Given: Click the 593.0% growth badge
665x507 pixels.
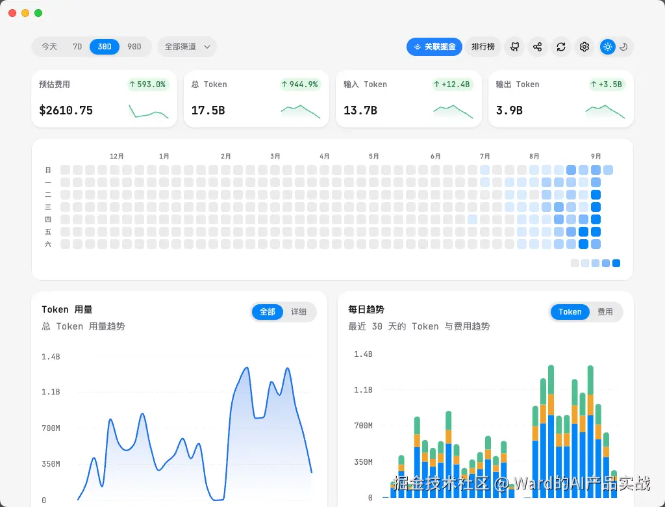Looking at the screenshot, I should tap(147, 84).
